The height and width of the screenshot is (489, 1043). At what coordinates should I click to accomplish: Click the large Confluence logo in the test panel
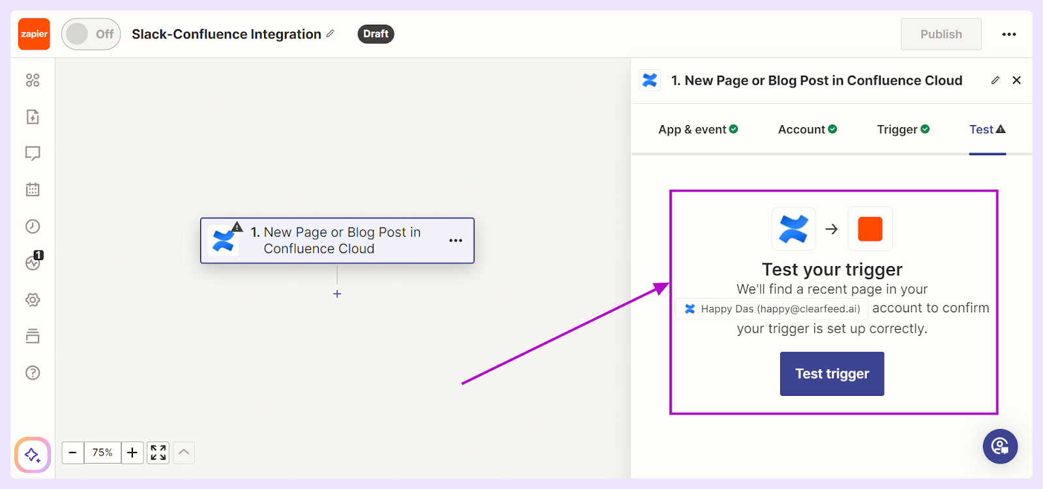[793, 229]
